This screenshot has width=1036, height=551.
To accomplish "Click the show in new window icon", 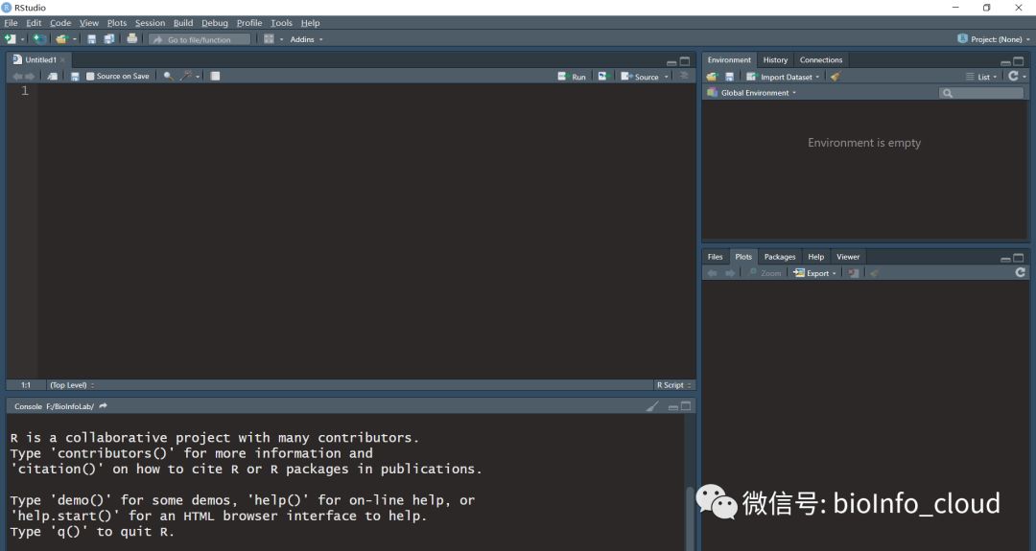I will [x=52, y=77].
